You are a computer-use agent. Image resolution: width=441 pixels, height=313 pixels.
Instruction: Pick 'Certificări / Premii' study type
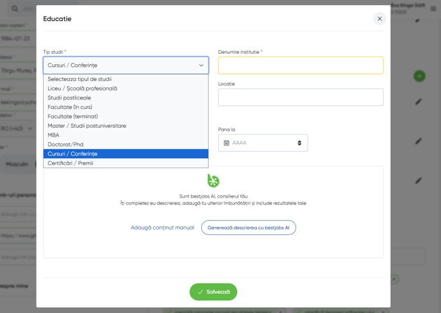(71, 163)
